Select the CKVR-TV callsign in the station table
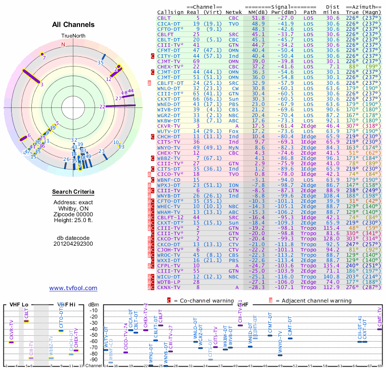 169,126
